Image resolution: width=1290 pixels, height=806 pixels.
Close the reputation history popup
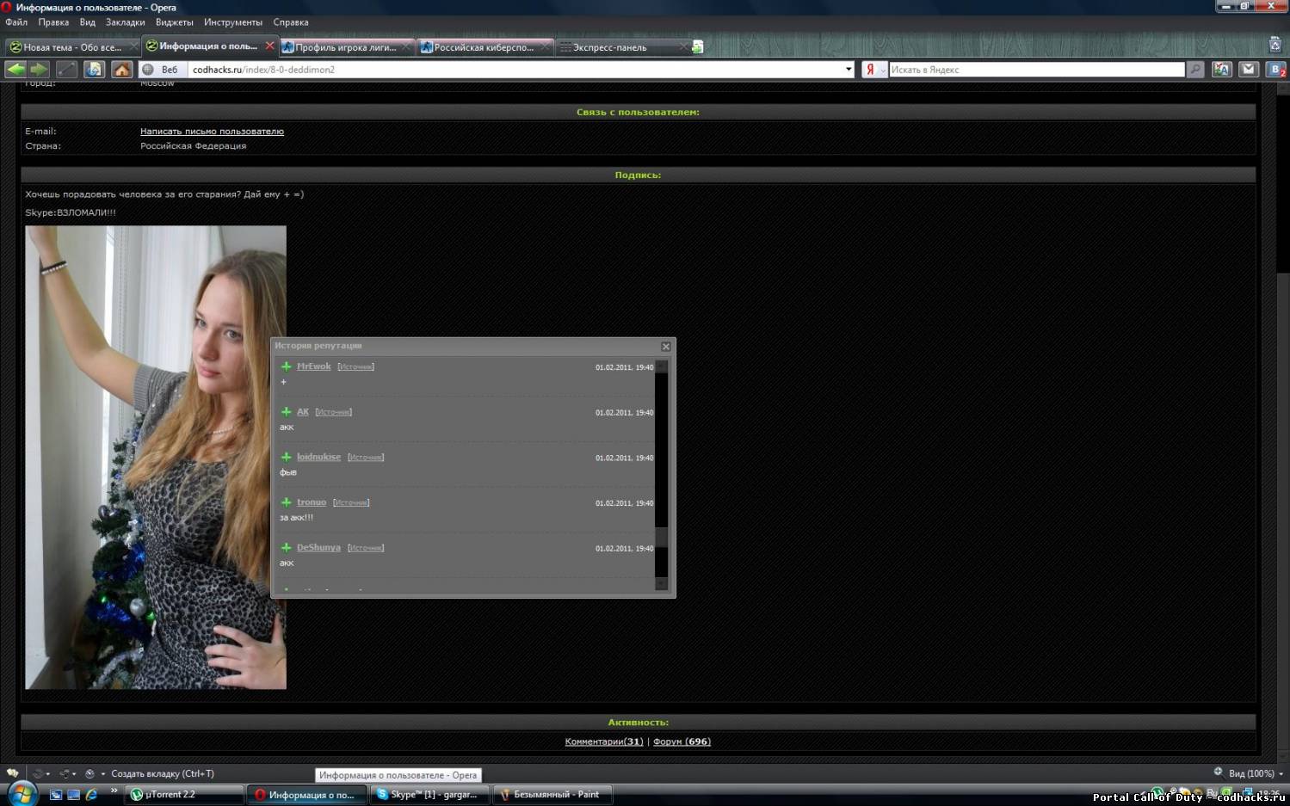665,346
